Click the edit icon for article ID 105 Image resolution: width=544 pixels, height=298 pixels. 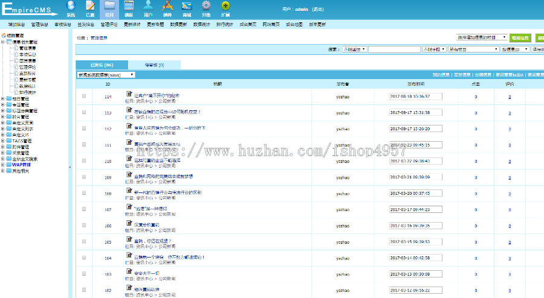click(129, 239)
